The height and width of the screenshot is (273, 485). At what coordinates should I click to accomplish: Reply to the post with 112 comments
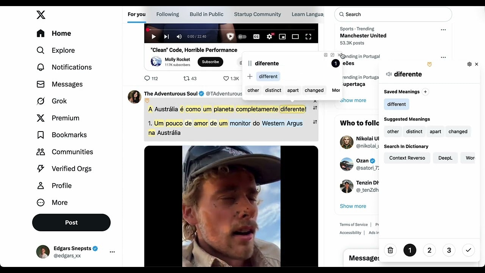[151, 78]
